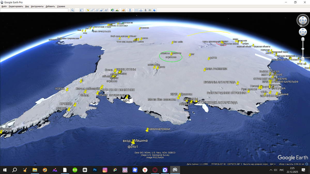
Task: Select the Add Placemark tool
Action: click(88, 10)
